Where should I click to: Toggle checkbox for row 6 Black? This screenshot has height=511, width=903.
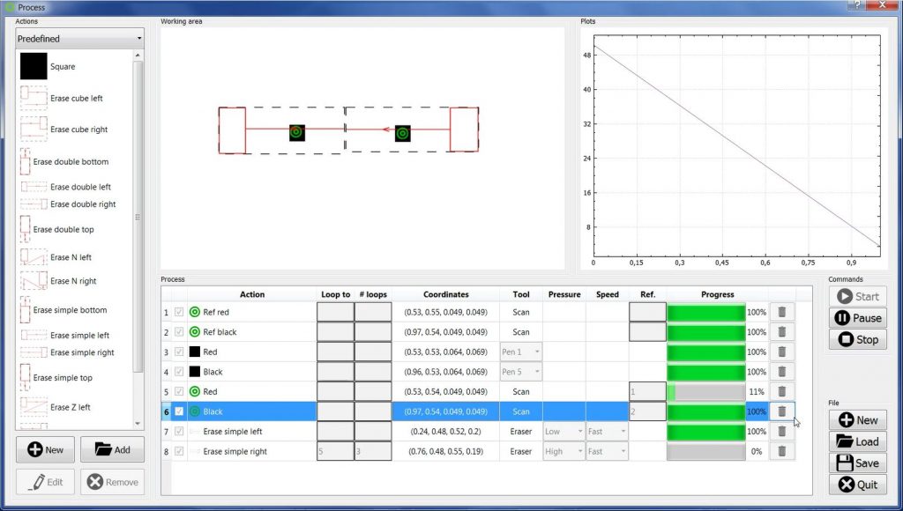point(179,411)
